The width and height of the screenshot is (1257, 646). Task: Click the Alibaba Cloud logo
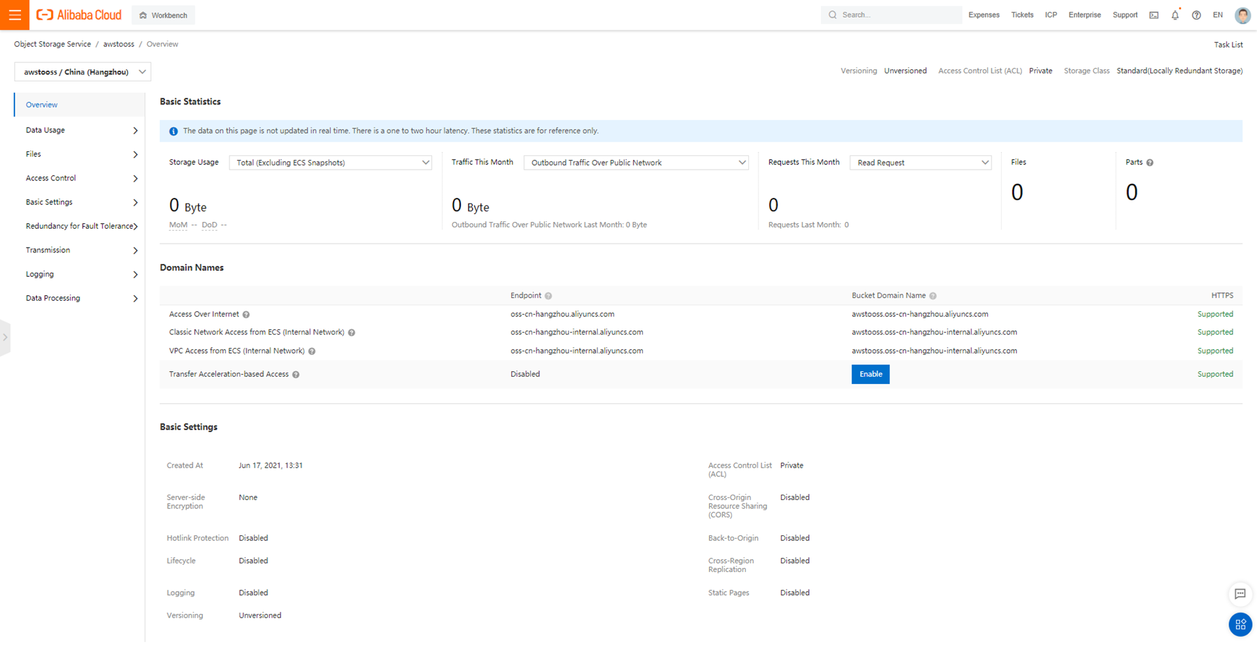tap(79, 15)
